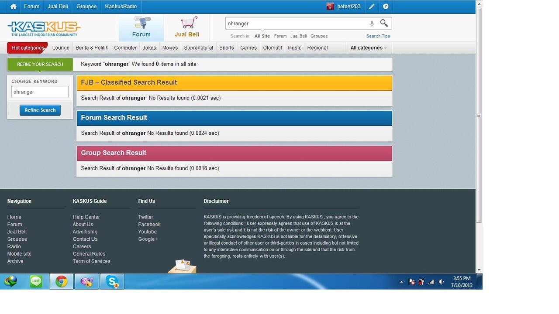This screenshot has width=559, height=314.
Task: Click the action center flag tray icon
Action: coord(411,282)
